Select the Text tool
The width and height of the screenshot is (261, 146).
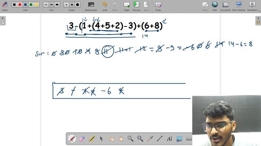[x=170, y=139]
